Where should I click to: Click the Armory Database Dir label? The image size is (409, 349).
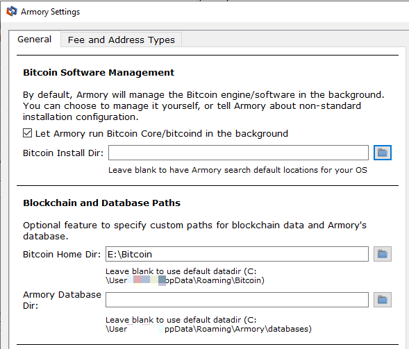click(62, 300)
